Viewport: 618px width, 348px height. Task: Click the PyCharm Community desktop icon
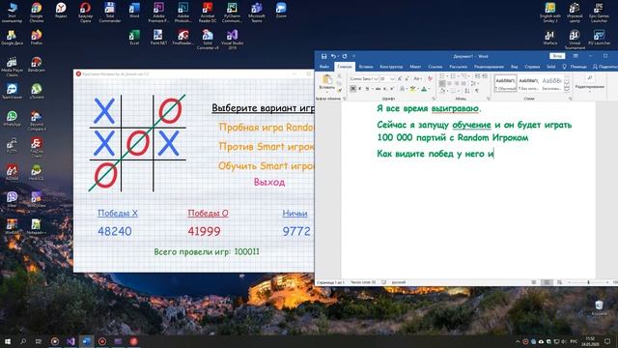tap(232, 12)
